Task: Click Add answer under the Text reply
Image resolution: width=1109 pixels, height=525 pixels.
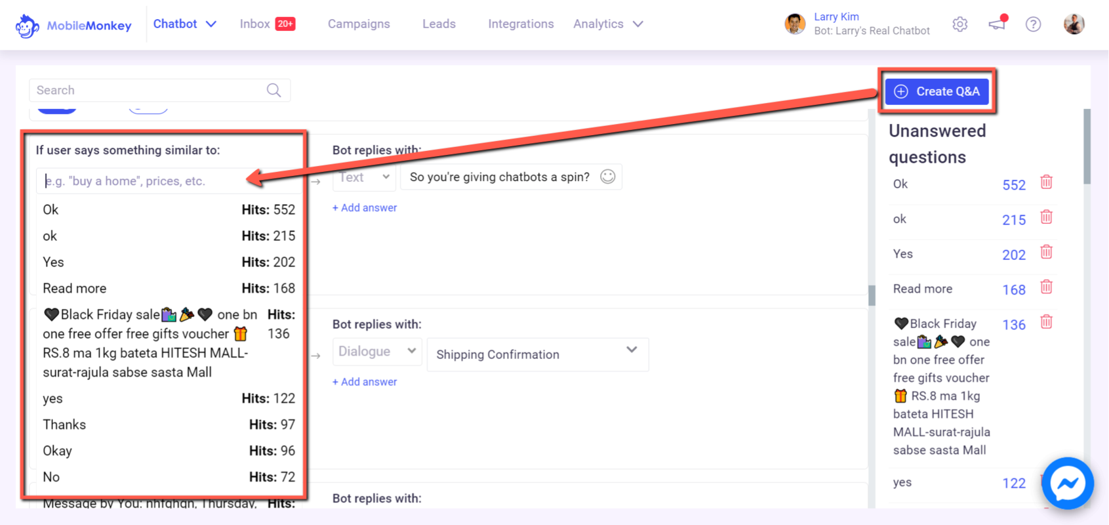Action: [x=365, y=208]
